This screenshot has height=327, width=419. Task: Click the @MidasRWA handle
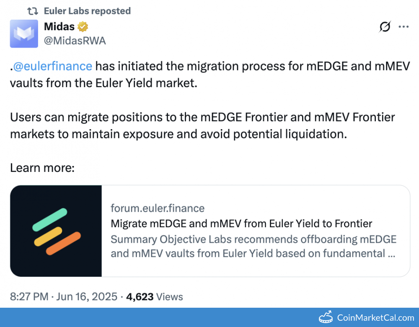pos(75,41)
